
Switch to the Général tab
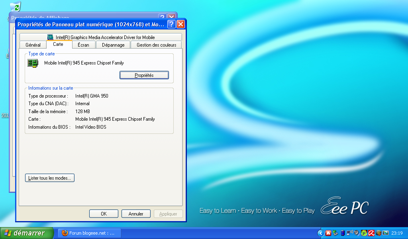33,45
